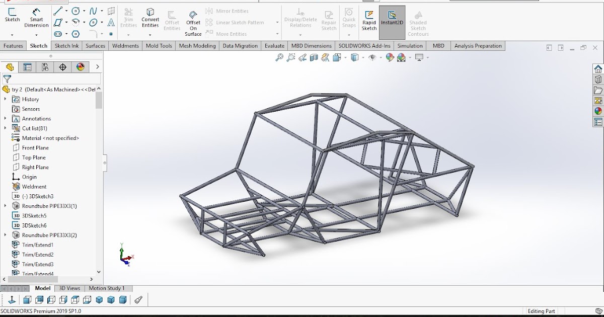The height and width of the screenshot is (317, 604).
Task: Open the Simulation ribbon tab
Action: (x=410, y=46)
